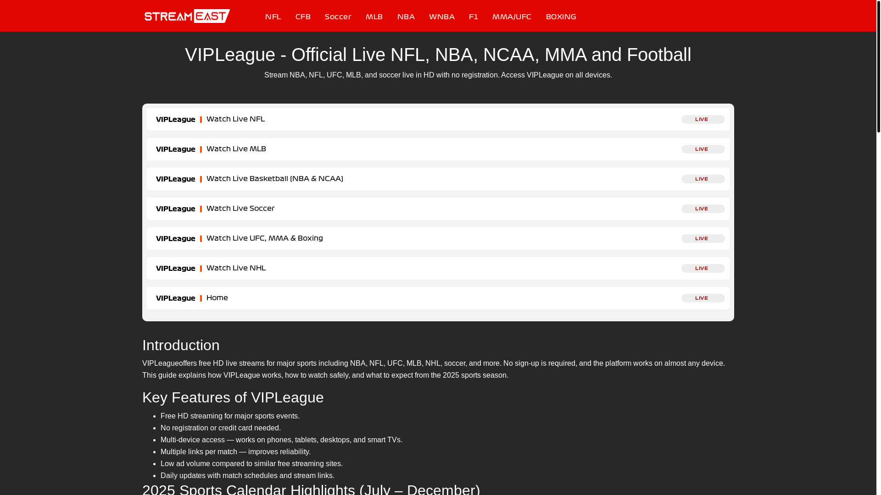This screenshot has width=881, height=495.
Task: Click the main VIPLeague page heading
Action: [x=438, y=55]
